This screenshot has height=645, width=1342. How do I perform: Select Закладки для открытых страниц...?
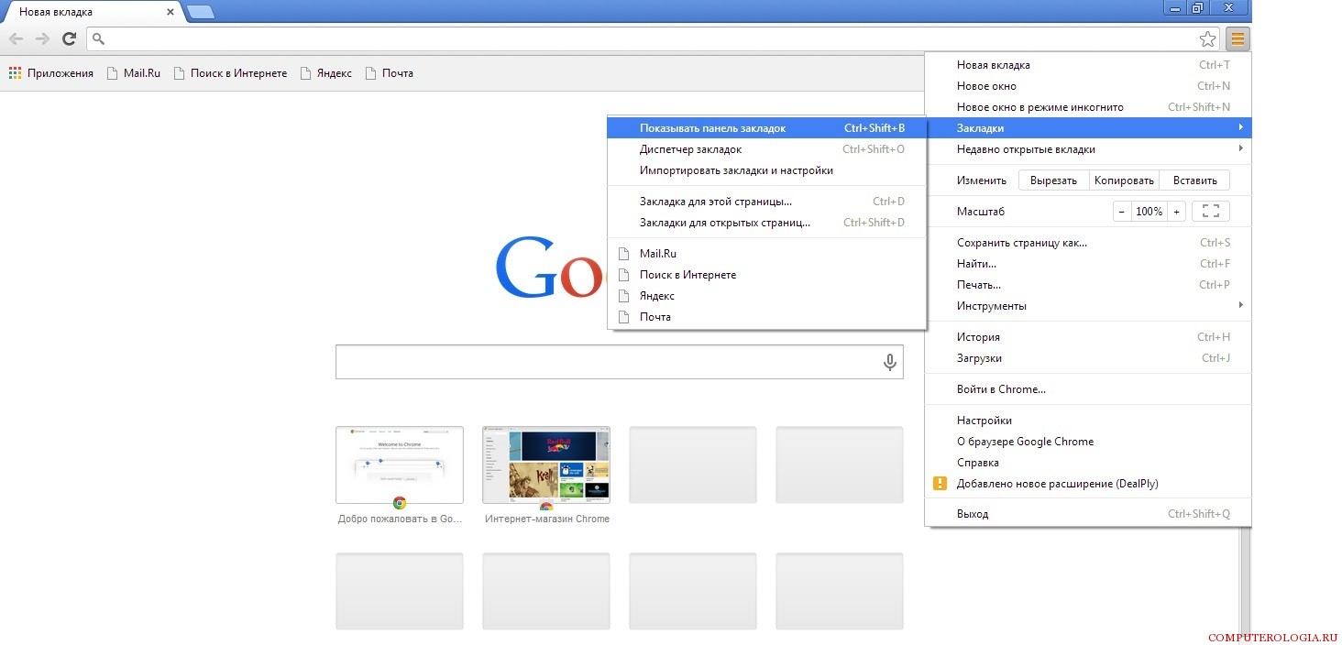pos(767,223)
